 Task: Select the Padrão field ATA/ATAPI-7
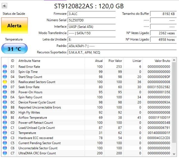(x=122, y=46)
